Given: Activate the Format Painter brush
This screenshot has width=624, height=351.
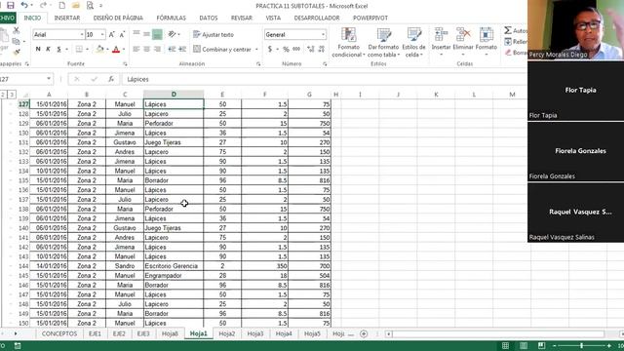Looking at the screenshot, I should [17, 52].
